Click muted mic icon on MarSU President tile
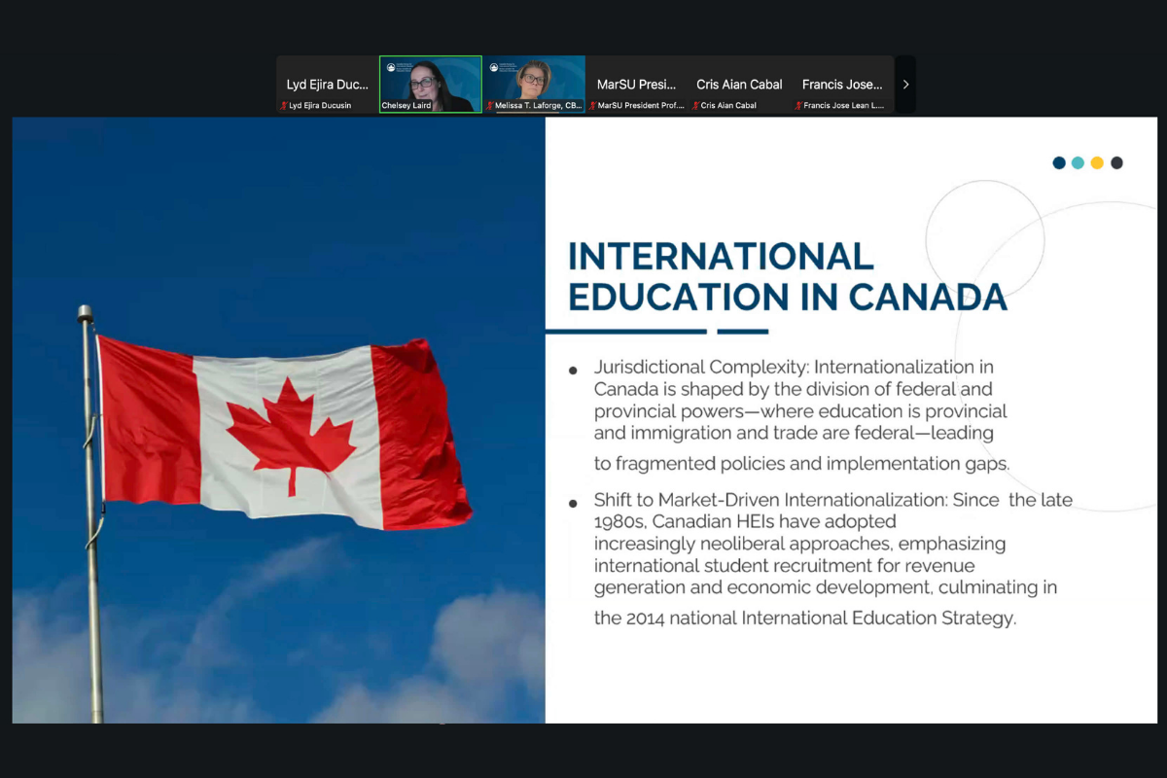This screenshot has height=778, width=1167. pos(593,106)
